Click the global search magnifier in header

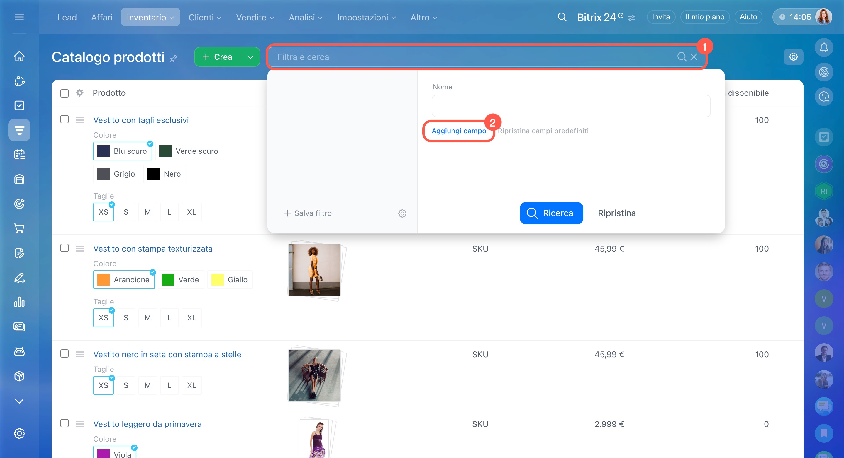coord(562,17)
